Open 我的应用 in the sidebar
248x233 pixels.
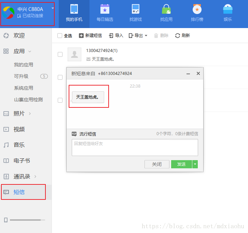pyautogui.click(x=24, y=65)
